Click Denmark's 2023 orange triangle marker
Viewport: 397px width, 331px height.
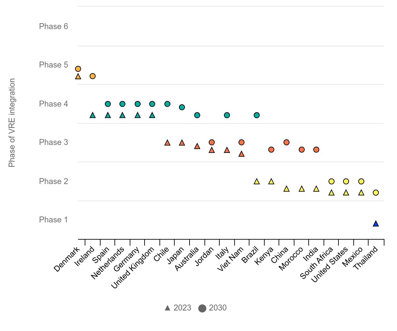(78, 76)
